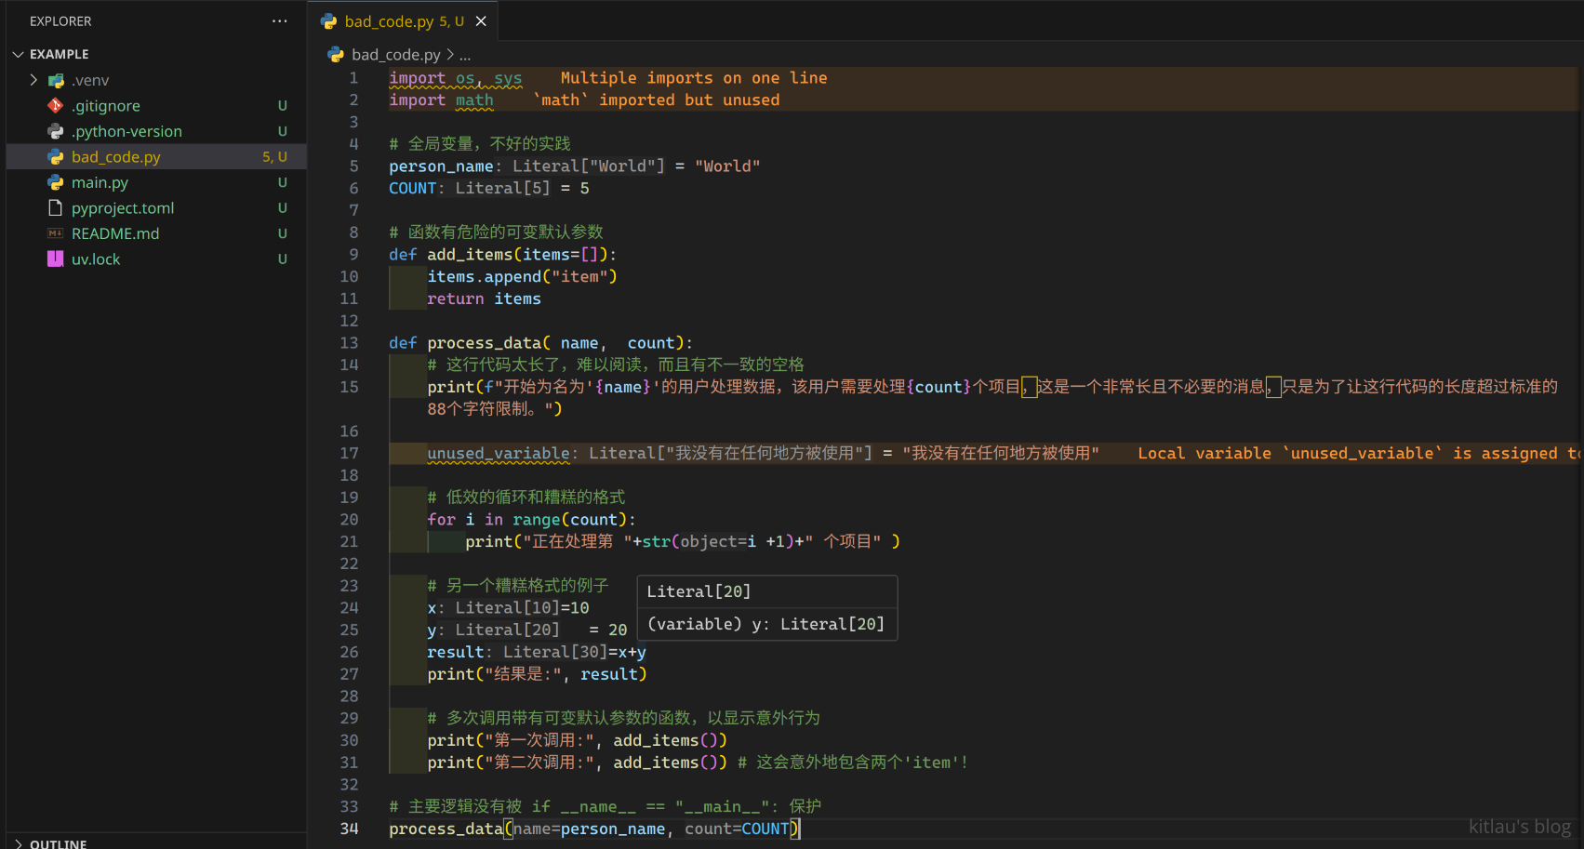Click the Python icon beside bad_code.py in the explorer
The image size is (1584, 849).
tap(56, 157)
